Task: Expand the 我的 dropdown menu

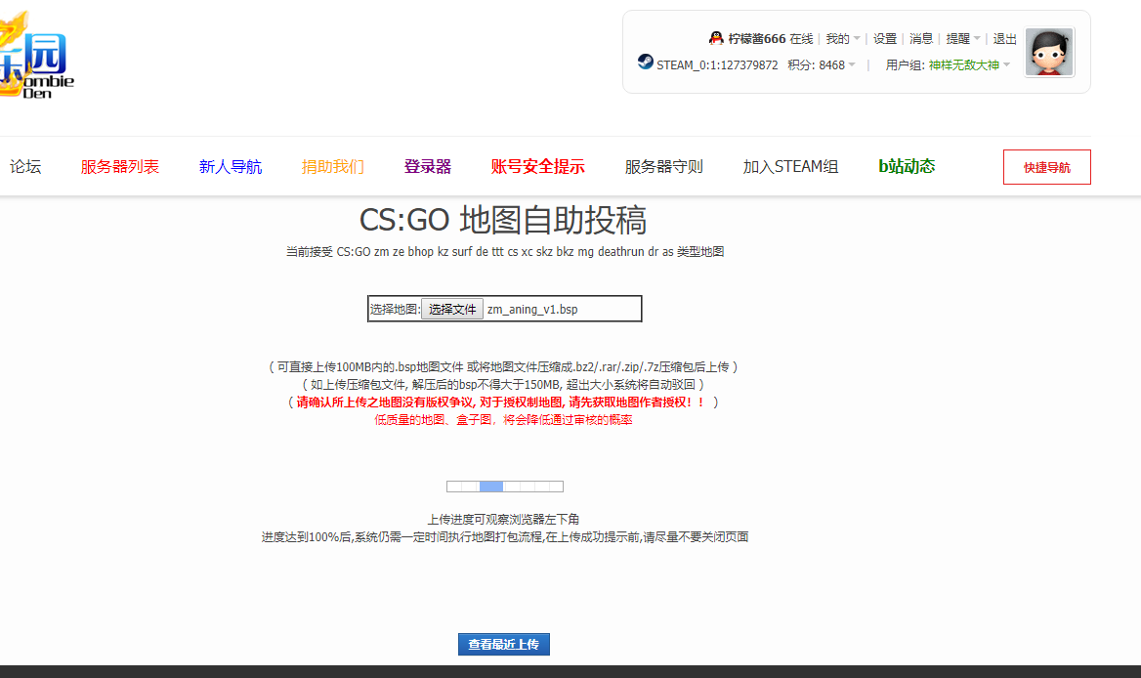Action: [843, 39]
